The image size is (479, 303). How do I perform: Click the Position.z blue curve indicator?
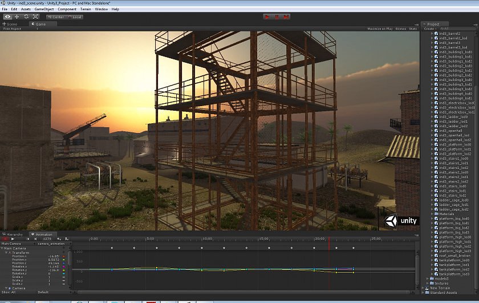(63, 263)
